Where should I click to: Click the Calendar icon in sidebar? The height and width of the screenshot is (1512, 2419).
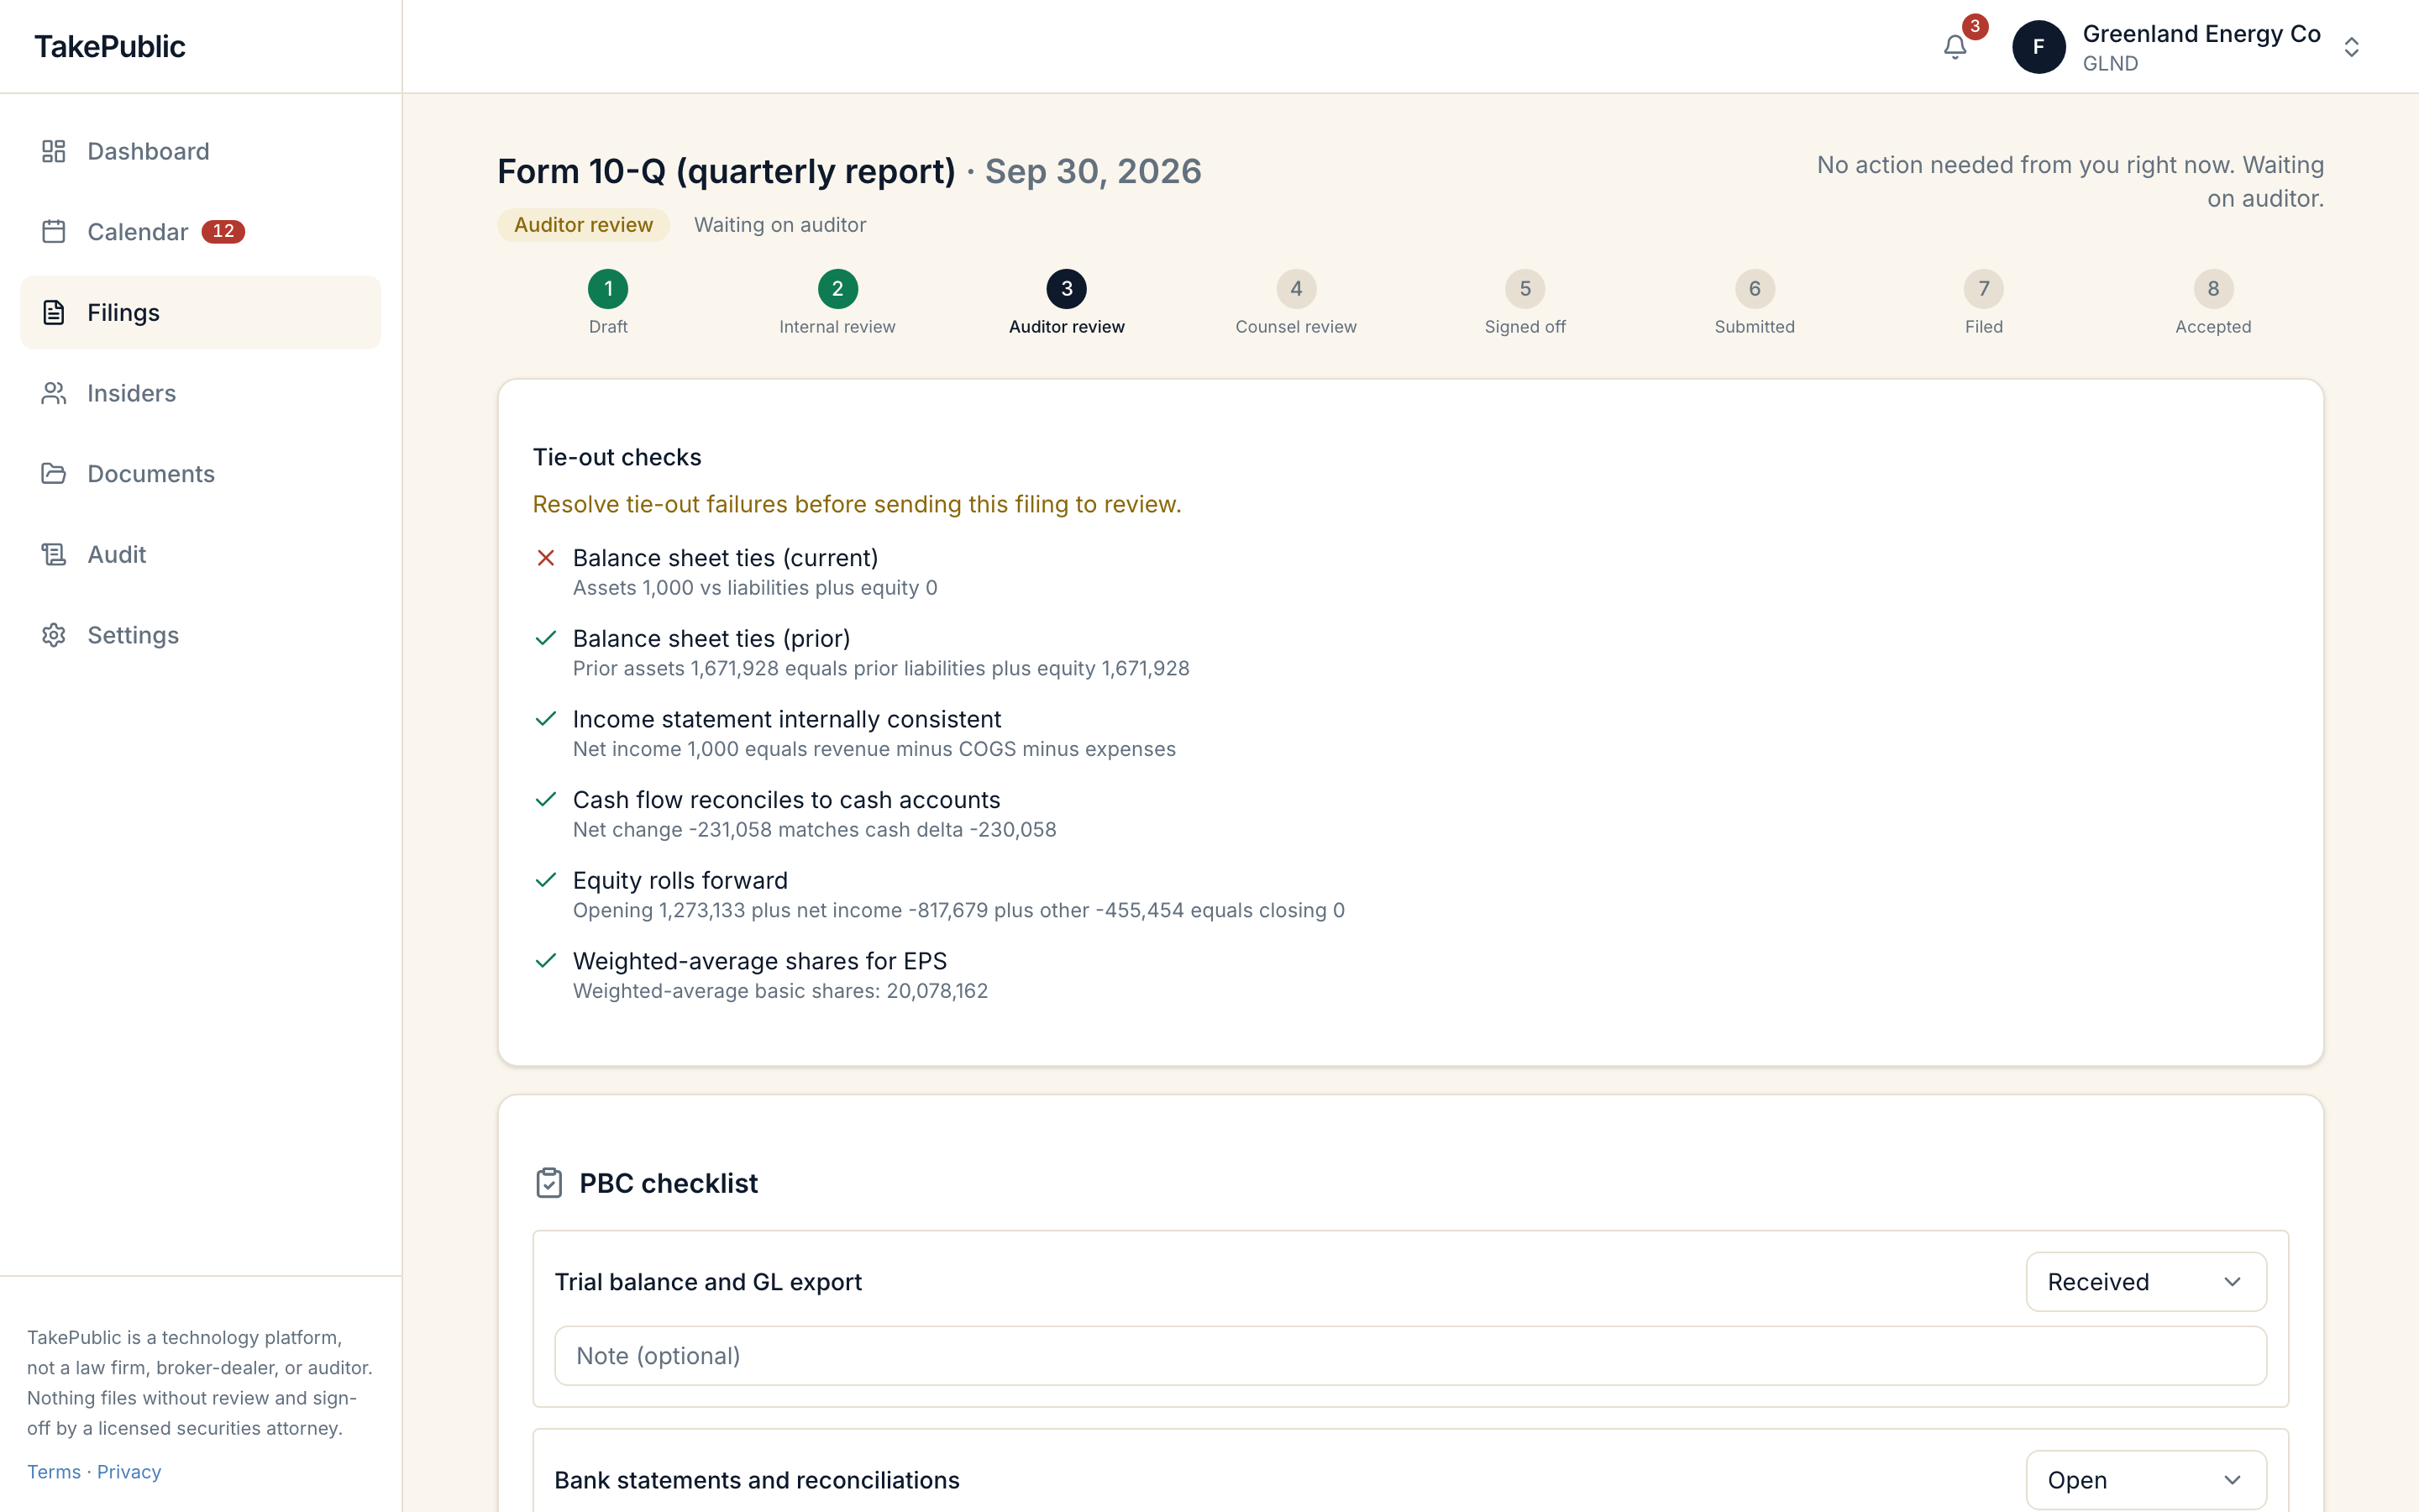point(54,232)
